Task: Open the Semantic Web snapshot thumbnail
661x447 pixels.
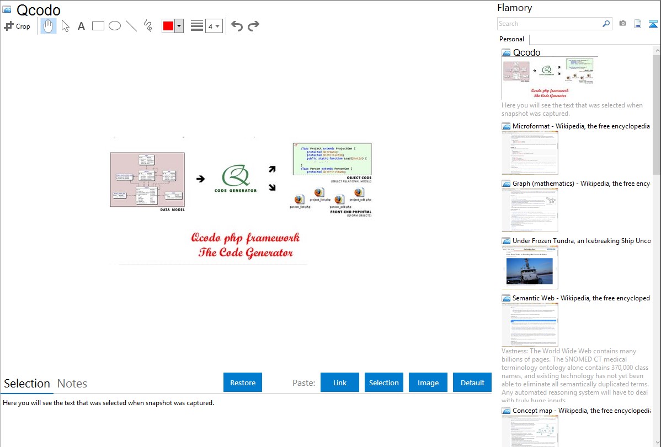Action: tap(530, 325)
